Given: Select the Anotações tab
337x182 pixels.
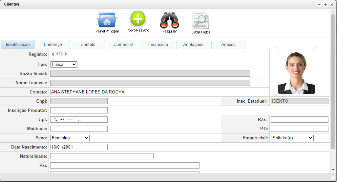Looking at the screenshot, I should pyautogui.click(x=193, y=45).
